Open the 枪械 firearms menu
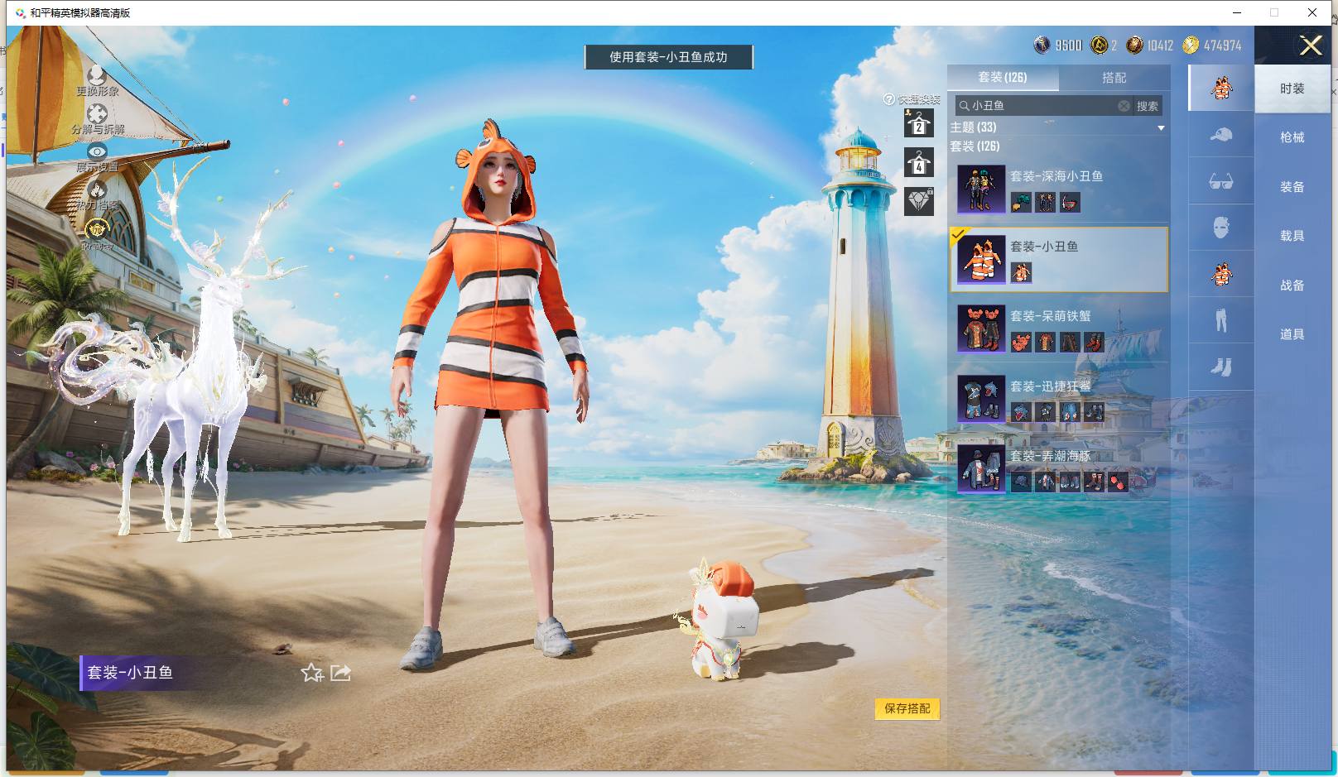This screenshot has width=1338, height=777. (x=1292, y=137)
